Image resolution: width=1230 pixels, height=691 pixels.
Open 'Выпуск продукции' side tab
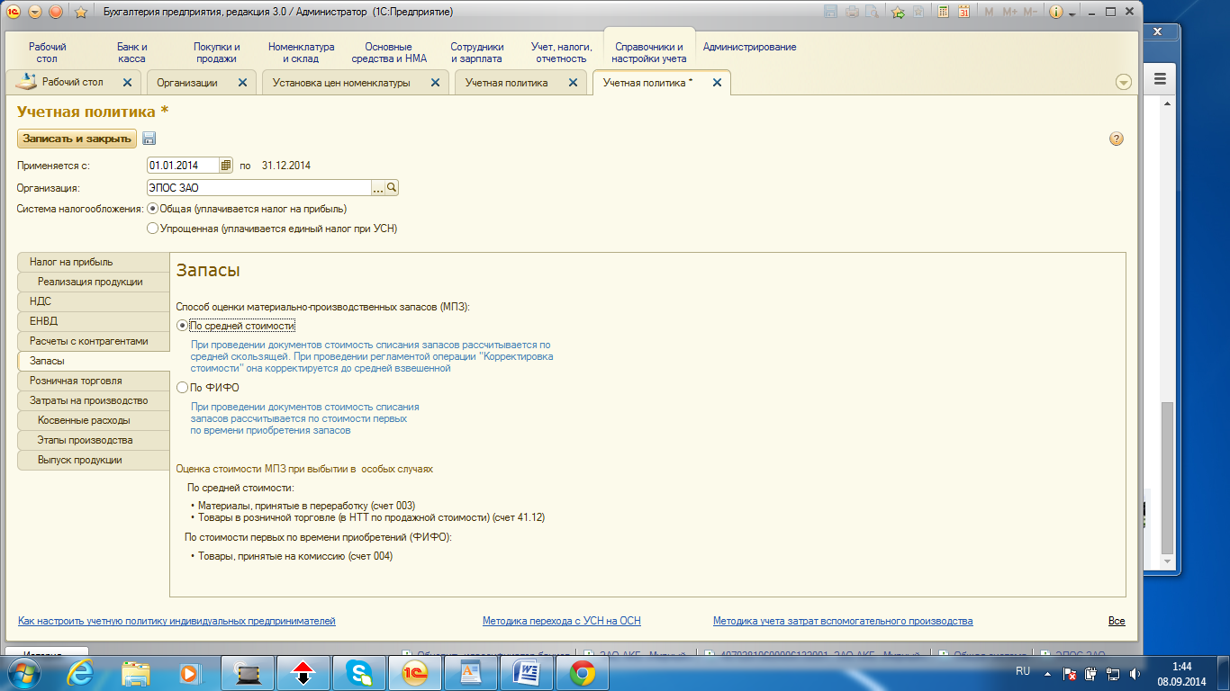[x=94, y=460]
